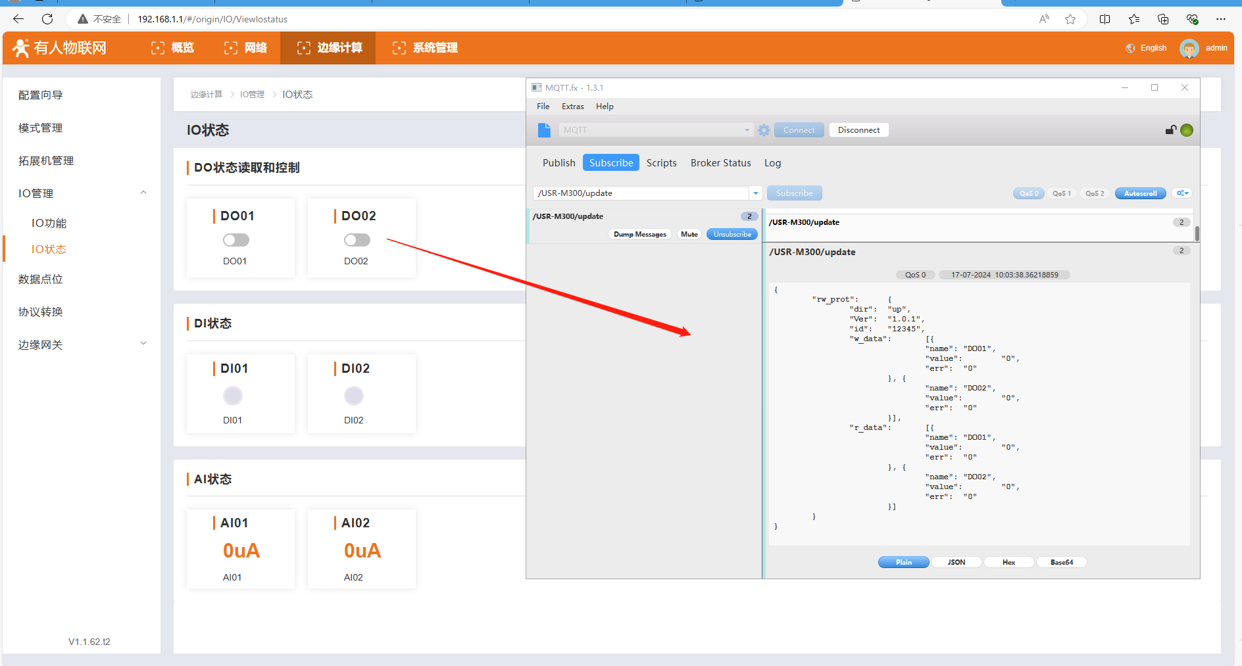Click the admin user avatar icon

[x=1189, y=48]
